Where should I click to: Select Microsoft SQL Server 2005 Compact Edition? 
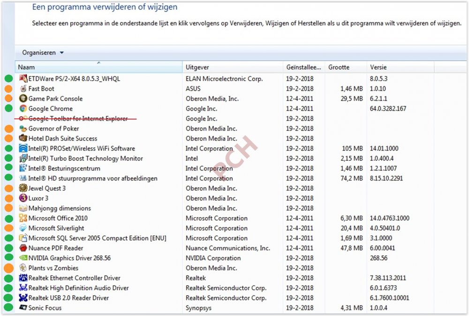pyautogui.click(x=97, y=238)
